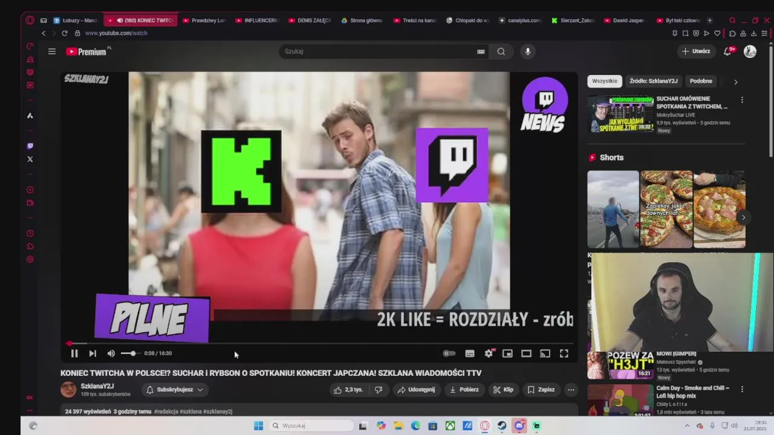
Task: Seek on the red video progress bar
Action: 319,343
